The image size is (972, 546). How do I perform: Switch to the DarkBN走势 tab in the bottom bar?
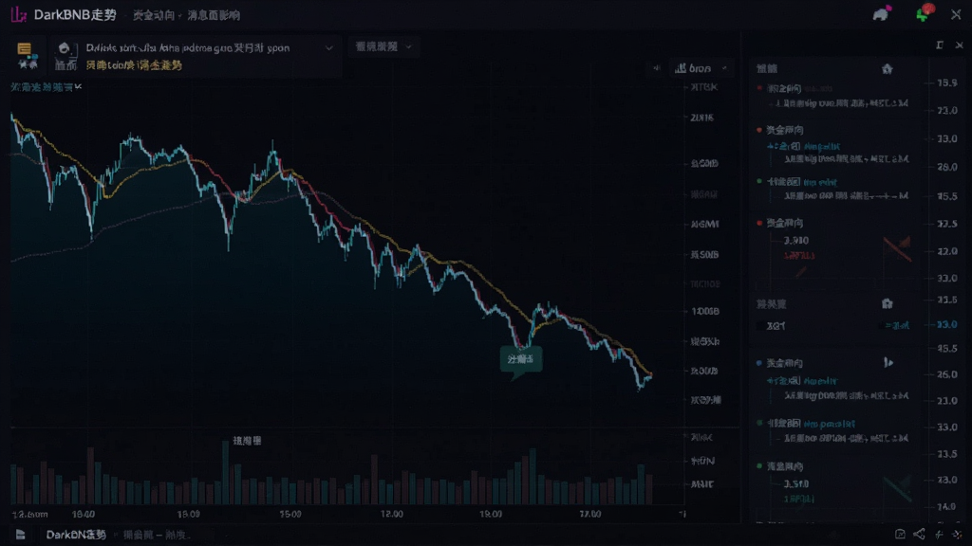(x=76, y=535)
